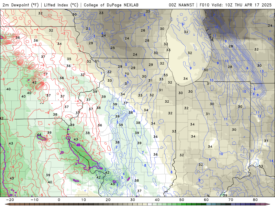275x206 pixels.
Task: Click the blue "12" lifted index label
Action: click(x=260, y=116)
